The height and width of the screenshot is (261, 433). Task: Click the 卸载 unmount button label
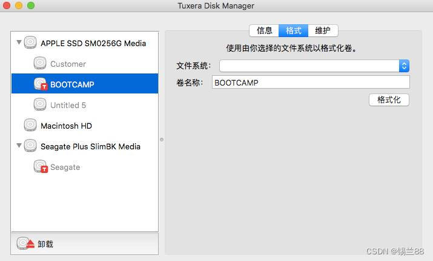point(45,244)
